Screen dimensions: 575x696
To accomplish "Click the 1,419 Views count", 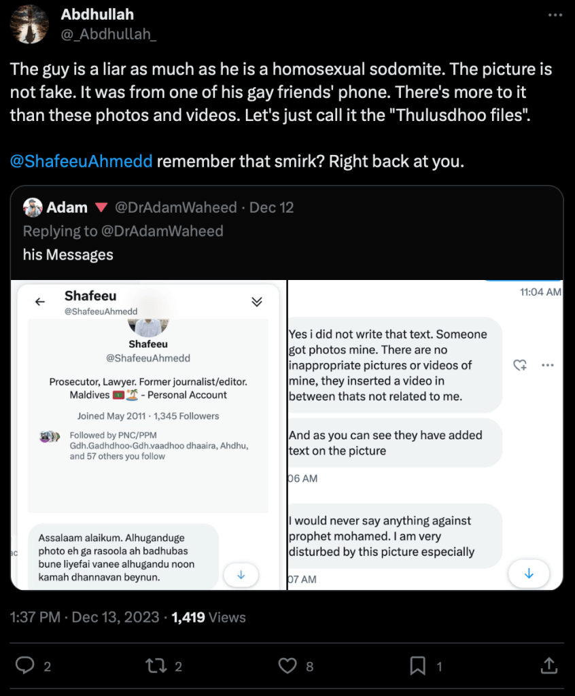I will (x=209, y=617).
